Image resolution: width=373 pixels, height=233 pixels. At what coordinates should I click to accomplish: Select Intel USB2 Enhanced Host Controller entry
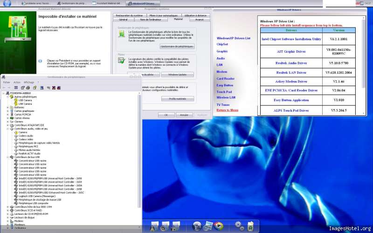[51, 192]
